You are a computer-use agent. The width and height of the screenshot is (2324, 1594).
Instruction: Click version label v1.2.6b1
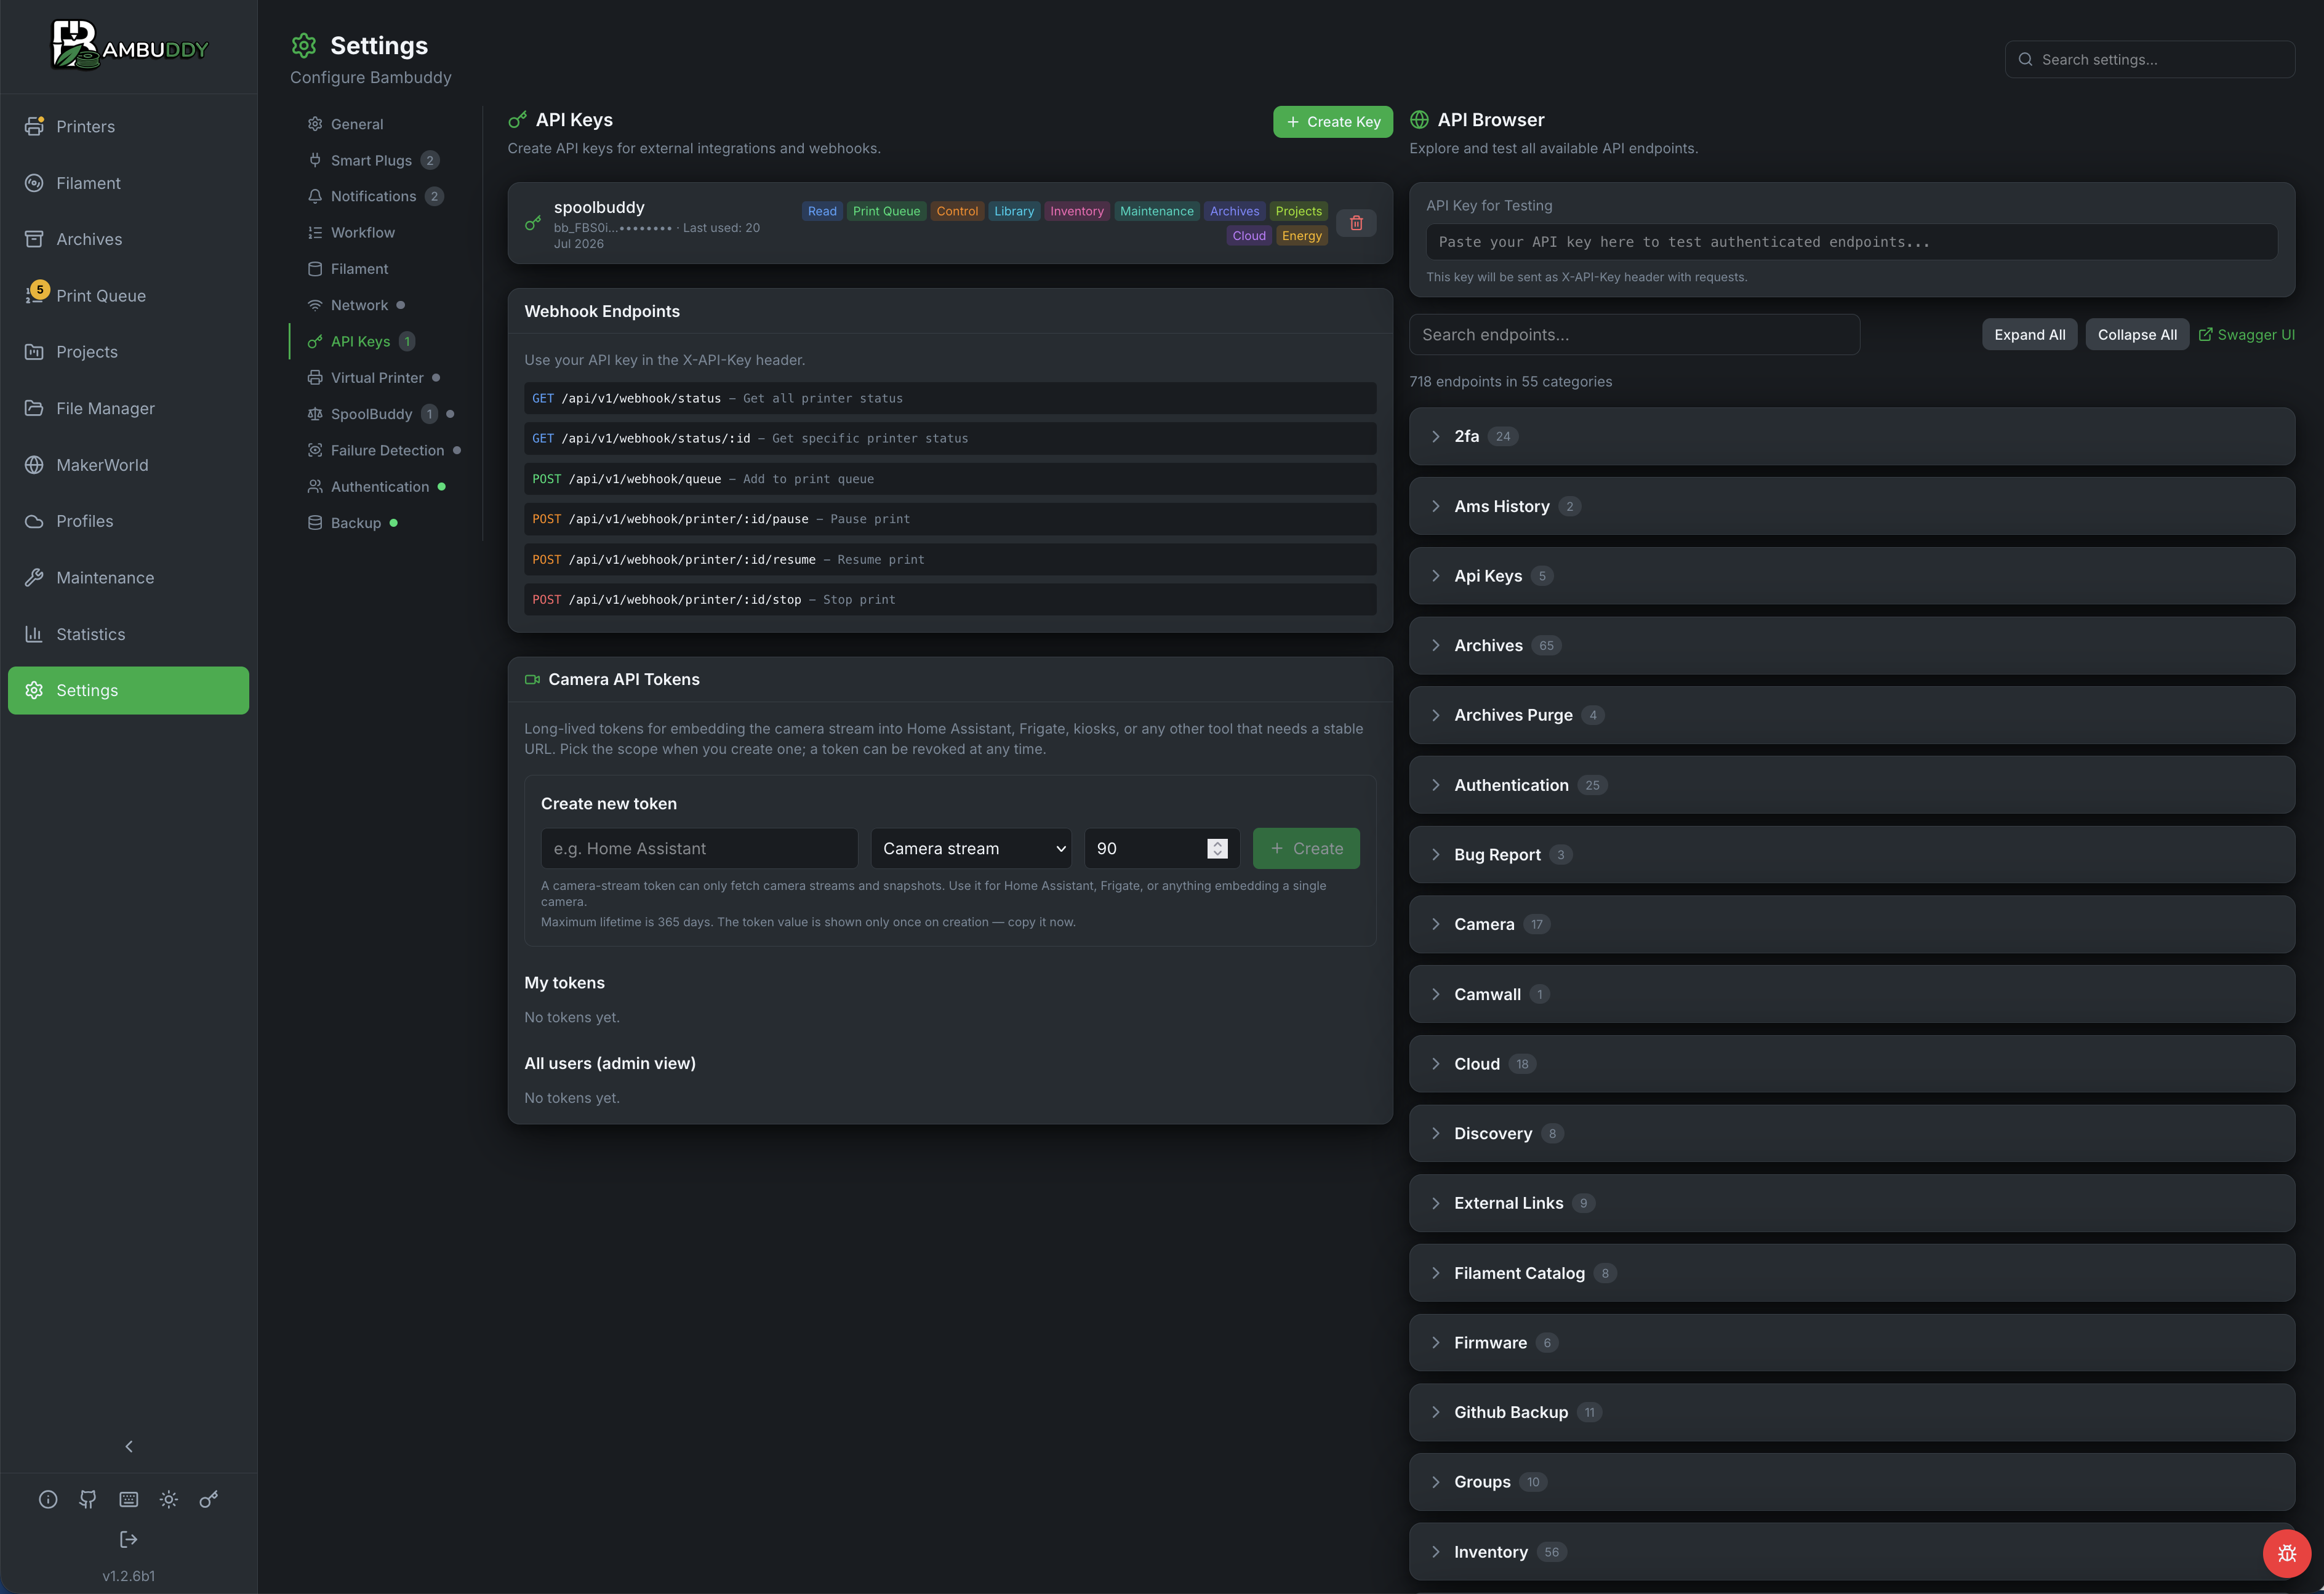(x=129, y=1576)
